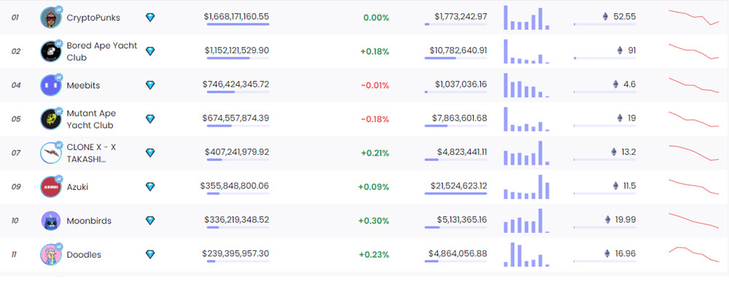Click the Mutant Ape -0.18% change value
The width and height of the screenshot is (729, 289).
tap(375, 119)
